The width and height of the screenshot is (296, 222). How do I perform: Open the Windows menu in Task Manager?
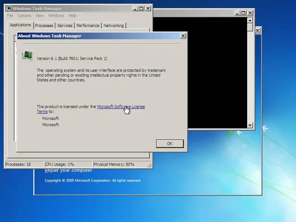56,16
